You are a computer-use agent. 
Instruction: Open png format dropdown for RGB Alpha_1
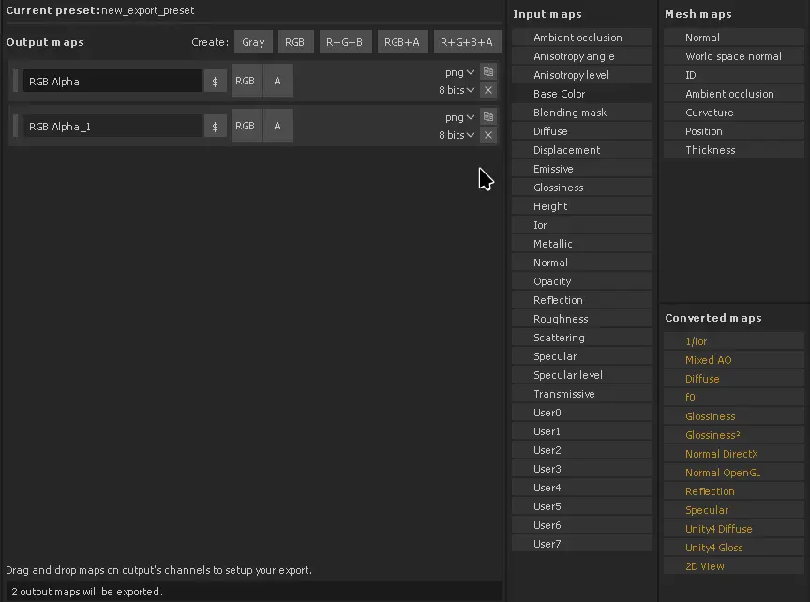(x=459, y=117)
